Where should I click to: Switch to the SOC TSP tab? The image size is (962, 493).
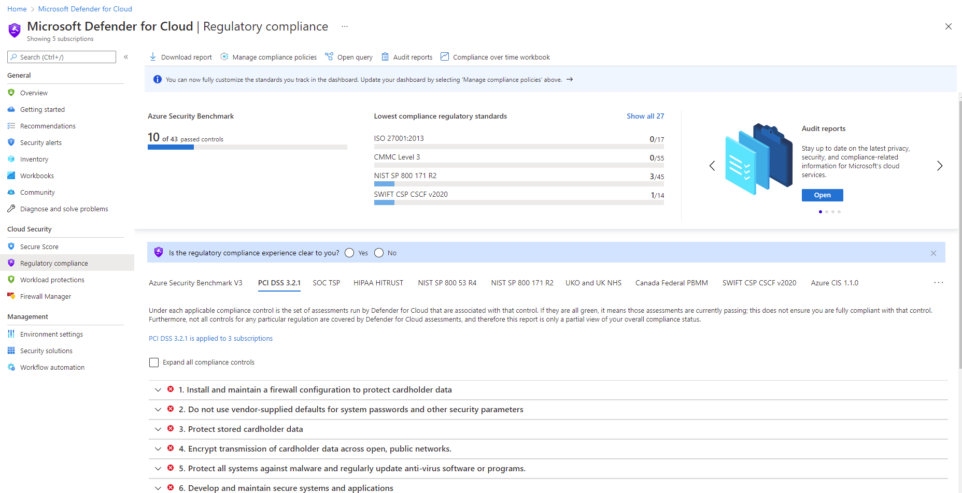(327, 283)
